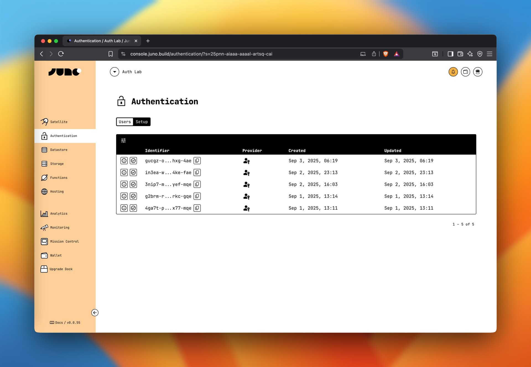
Task: Select the Users tab
Action: [125, 122]
